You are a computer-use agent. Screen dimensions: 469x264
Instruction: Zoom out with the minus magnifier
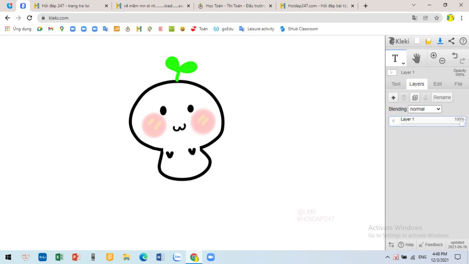pos(442,61)
